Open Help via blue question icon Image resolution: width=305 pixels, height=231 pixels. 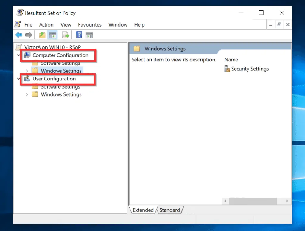tap(79, 35)
